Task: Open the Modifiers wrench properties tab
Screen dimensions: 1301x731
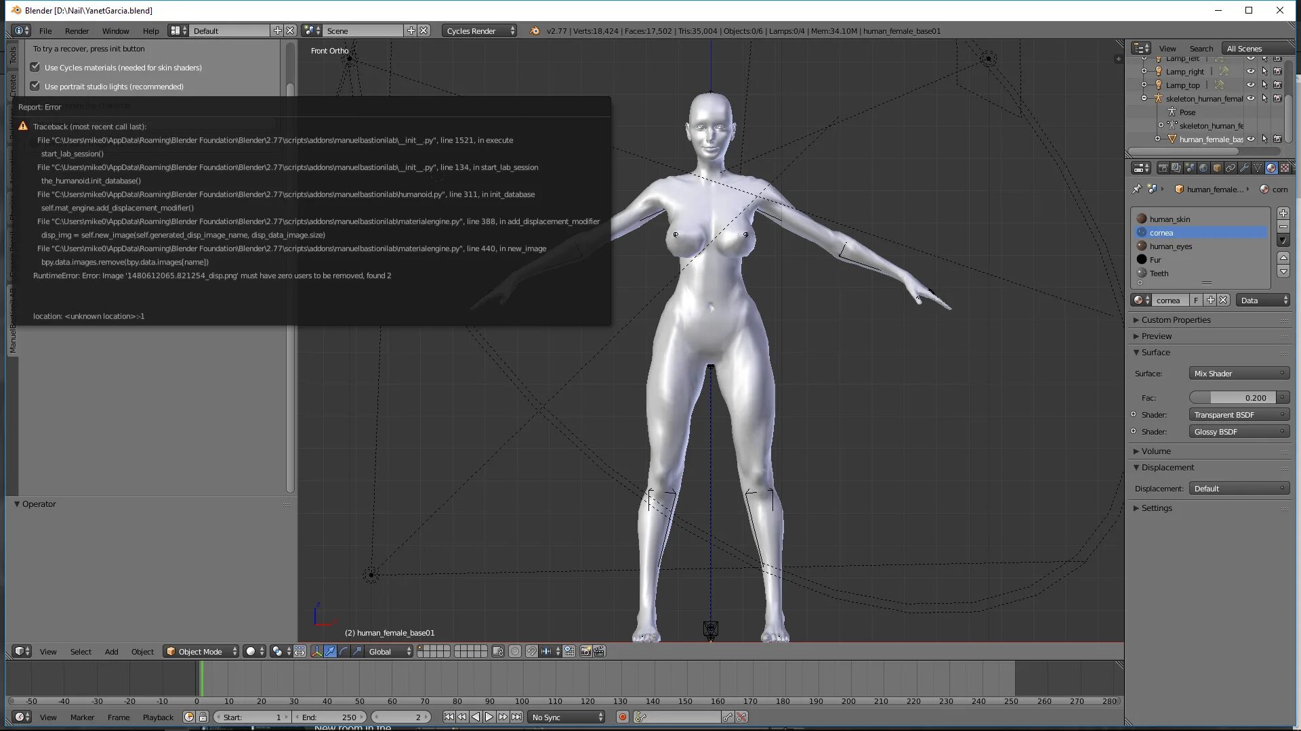Action: (1244, 168)
